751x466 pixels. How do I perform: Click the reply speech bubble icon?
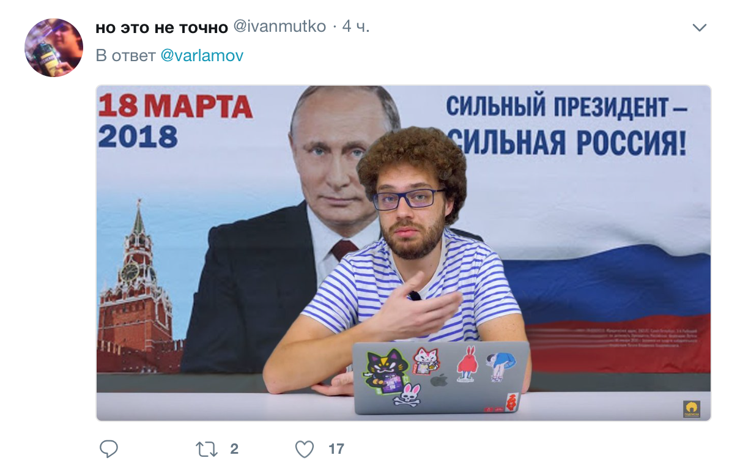pyautogui.click(x=109, y=449)
